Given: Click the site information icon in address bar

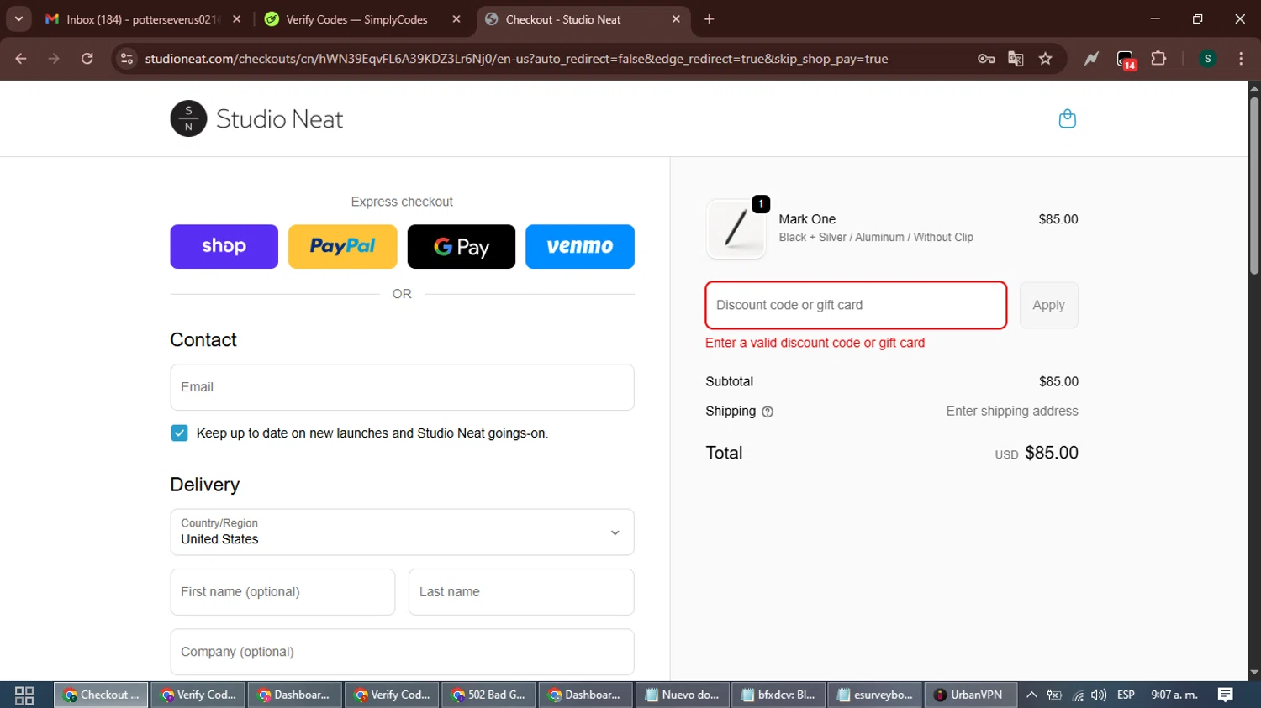Looking at the screenshot, I should tap(127, 59).
